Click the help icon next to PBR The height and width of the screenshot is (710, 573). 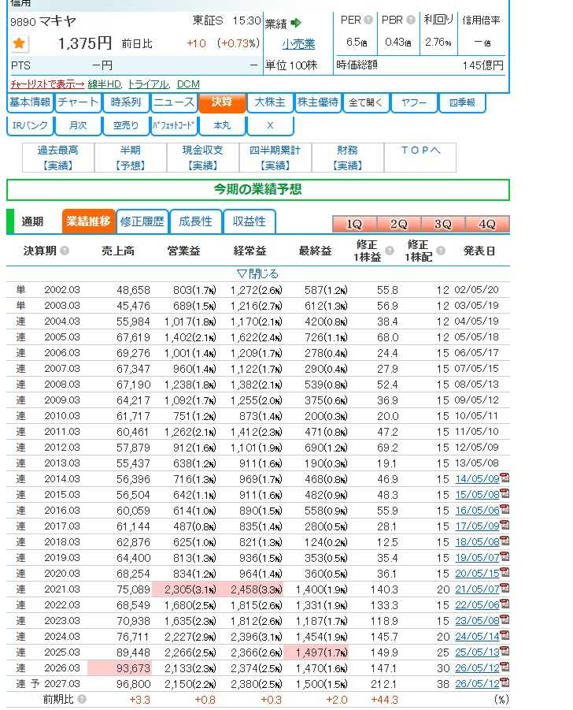411,20
